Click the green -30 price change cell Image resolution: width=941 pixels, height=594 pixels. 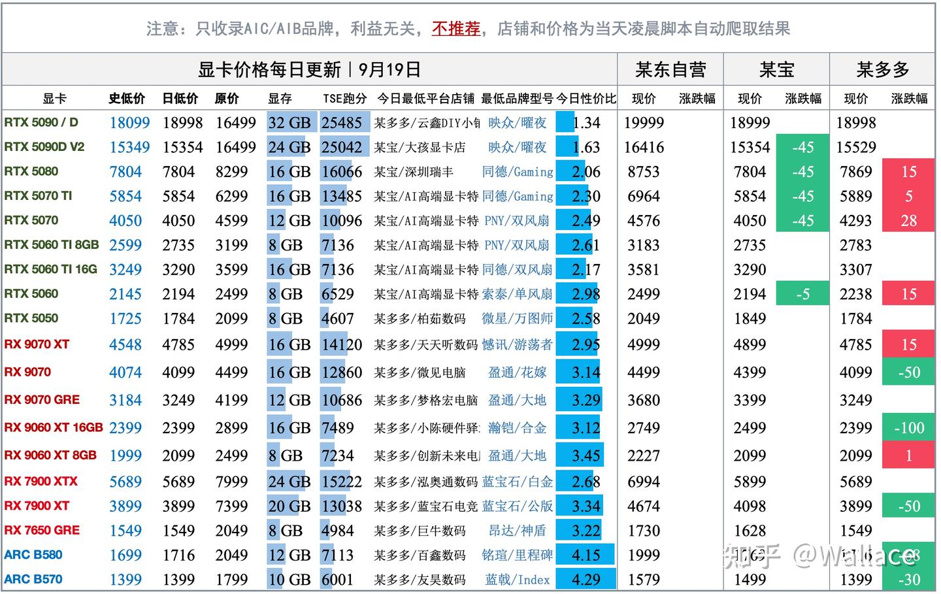tap(909, 580)
